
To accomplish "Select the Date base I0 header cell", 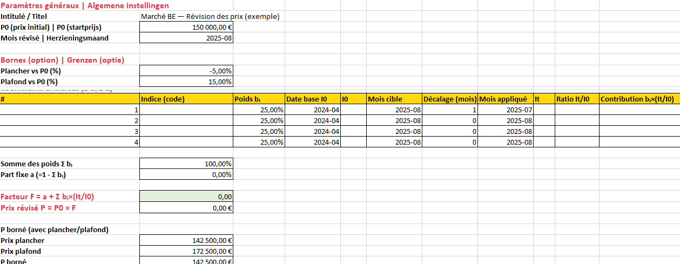I will [312, 99].
